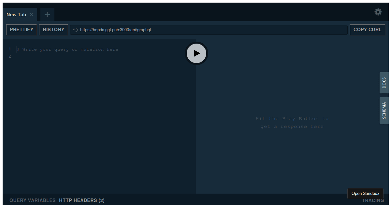Click COPY CURL button
Screen dimensions: 391x205
(x=367, y=30)
